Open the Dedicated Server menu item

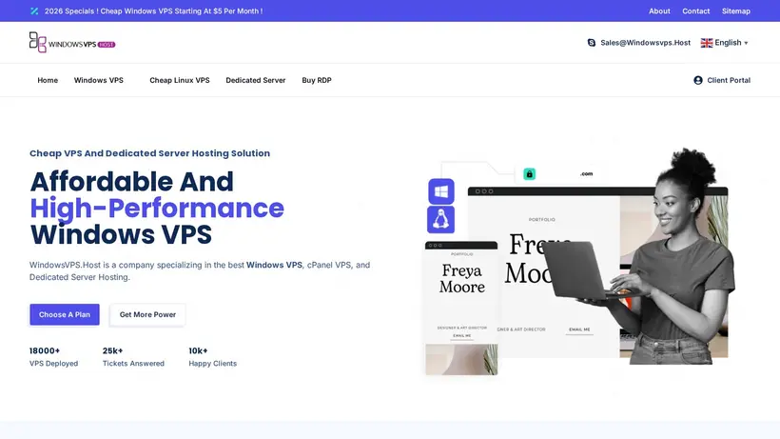pyautogui.click(x=256, y=80)
